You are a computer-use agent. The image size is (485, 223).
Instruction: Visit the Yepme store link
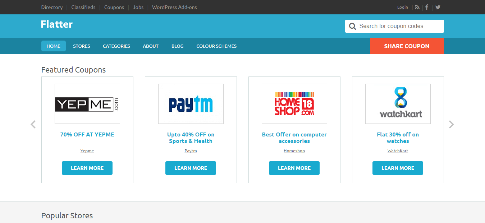[x=87, y=151]
